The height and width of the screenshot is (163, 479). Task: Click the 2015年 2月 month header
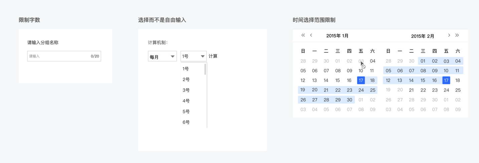point(423,36)
